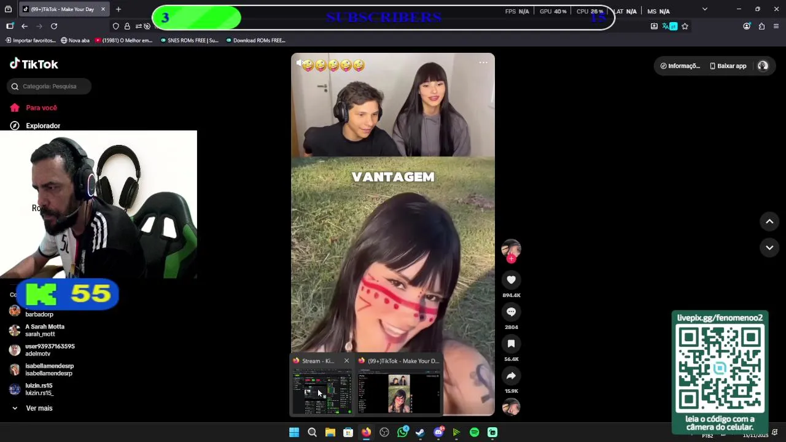Open isabellamendesrp account
The width and height of the screenshot is (786, 442).
[x=42, y=370]
